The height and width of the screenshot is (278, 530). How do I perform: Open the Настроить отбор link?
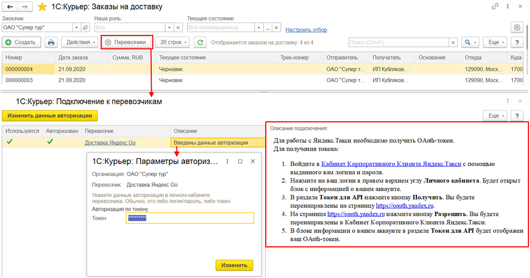click(x=306, y=30)
